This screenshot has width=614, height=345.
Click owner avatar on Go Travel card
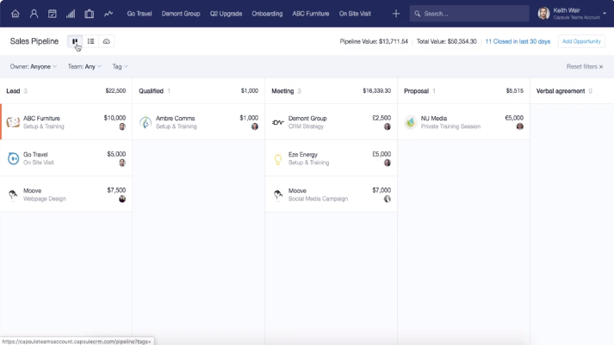coord(122,163)
